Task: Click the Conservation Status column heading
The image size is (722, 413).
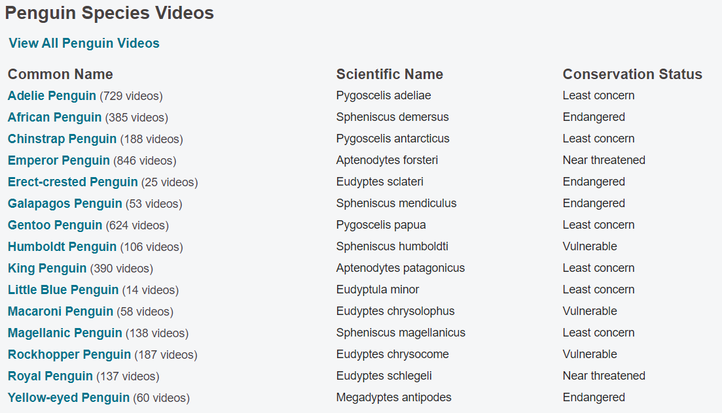Action: click(632, 74)
